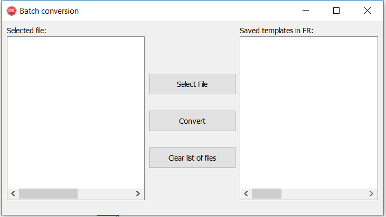Start conversion with the Convert button
The height and width of the screenshot is (217, 386).
tap(192, 121)
